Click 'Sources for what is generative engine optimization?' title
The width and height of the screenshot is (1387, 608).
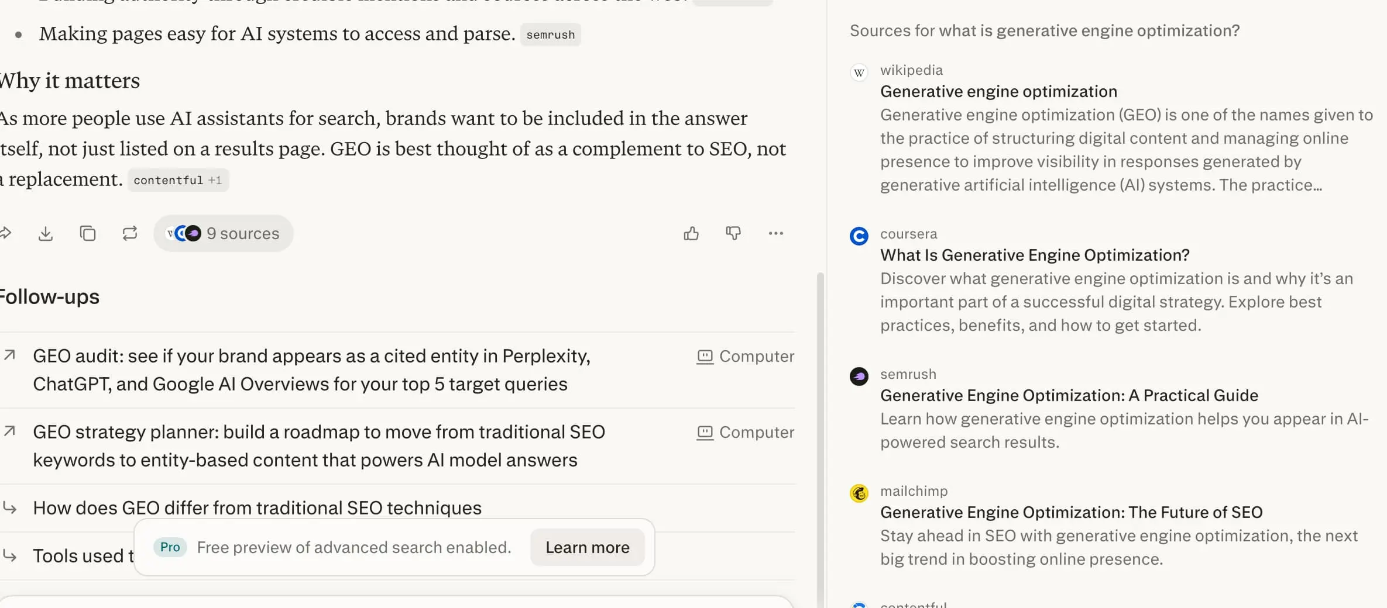(x=1045, y=30)
